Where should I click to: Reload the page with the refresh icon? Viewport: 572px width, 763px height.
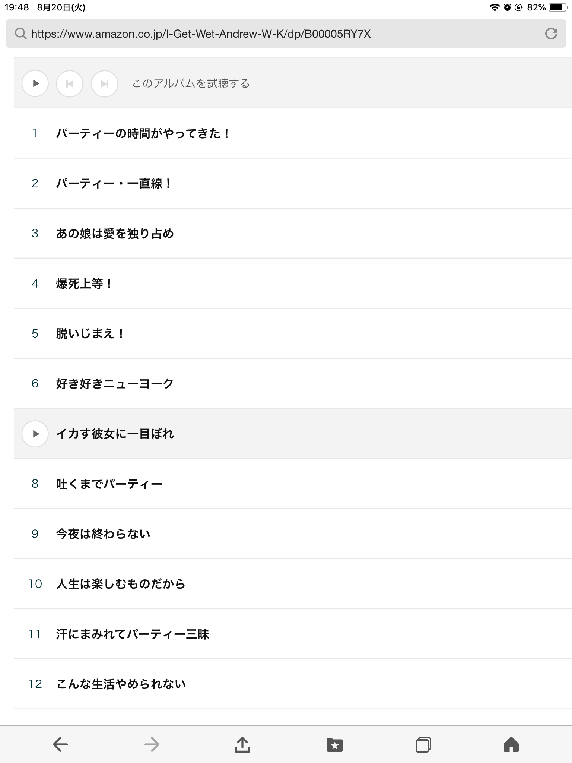tap(551, 34)
